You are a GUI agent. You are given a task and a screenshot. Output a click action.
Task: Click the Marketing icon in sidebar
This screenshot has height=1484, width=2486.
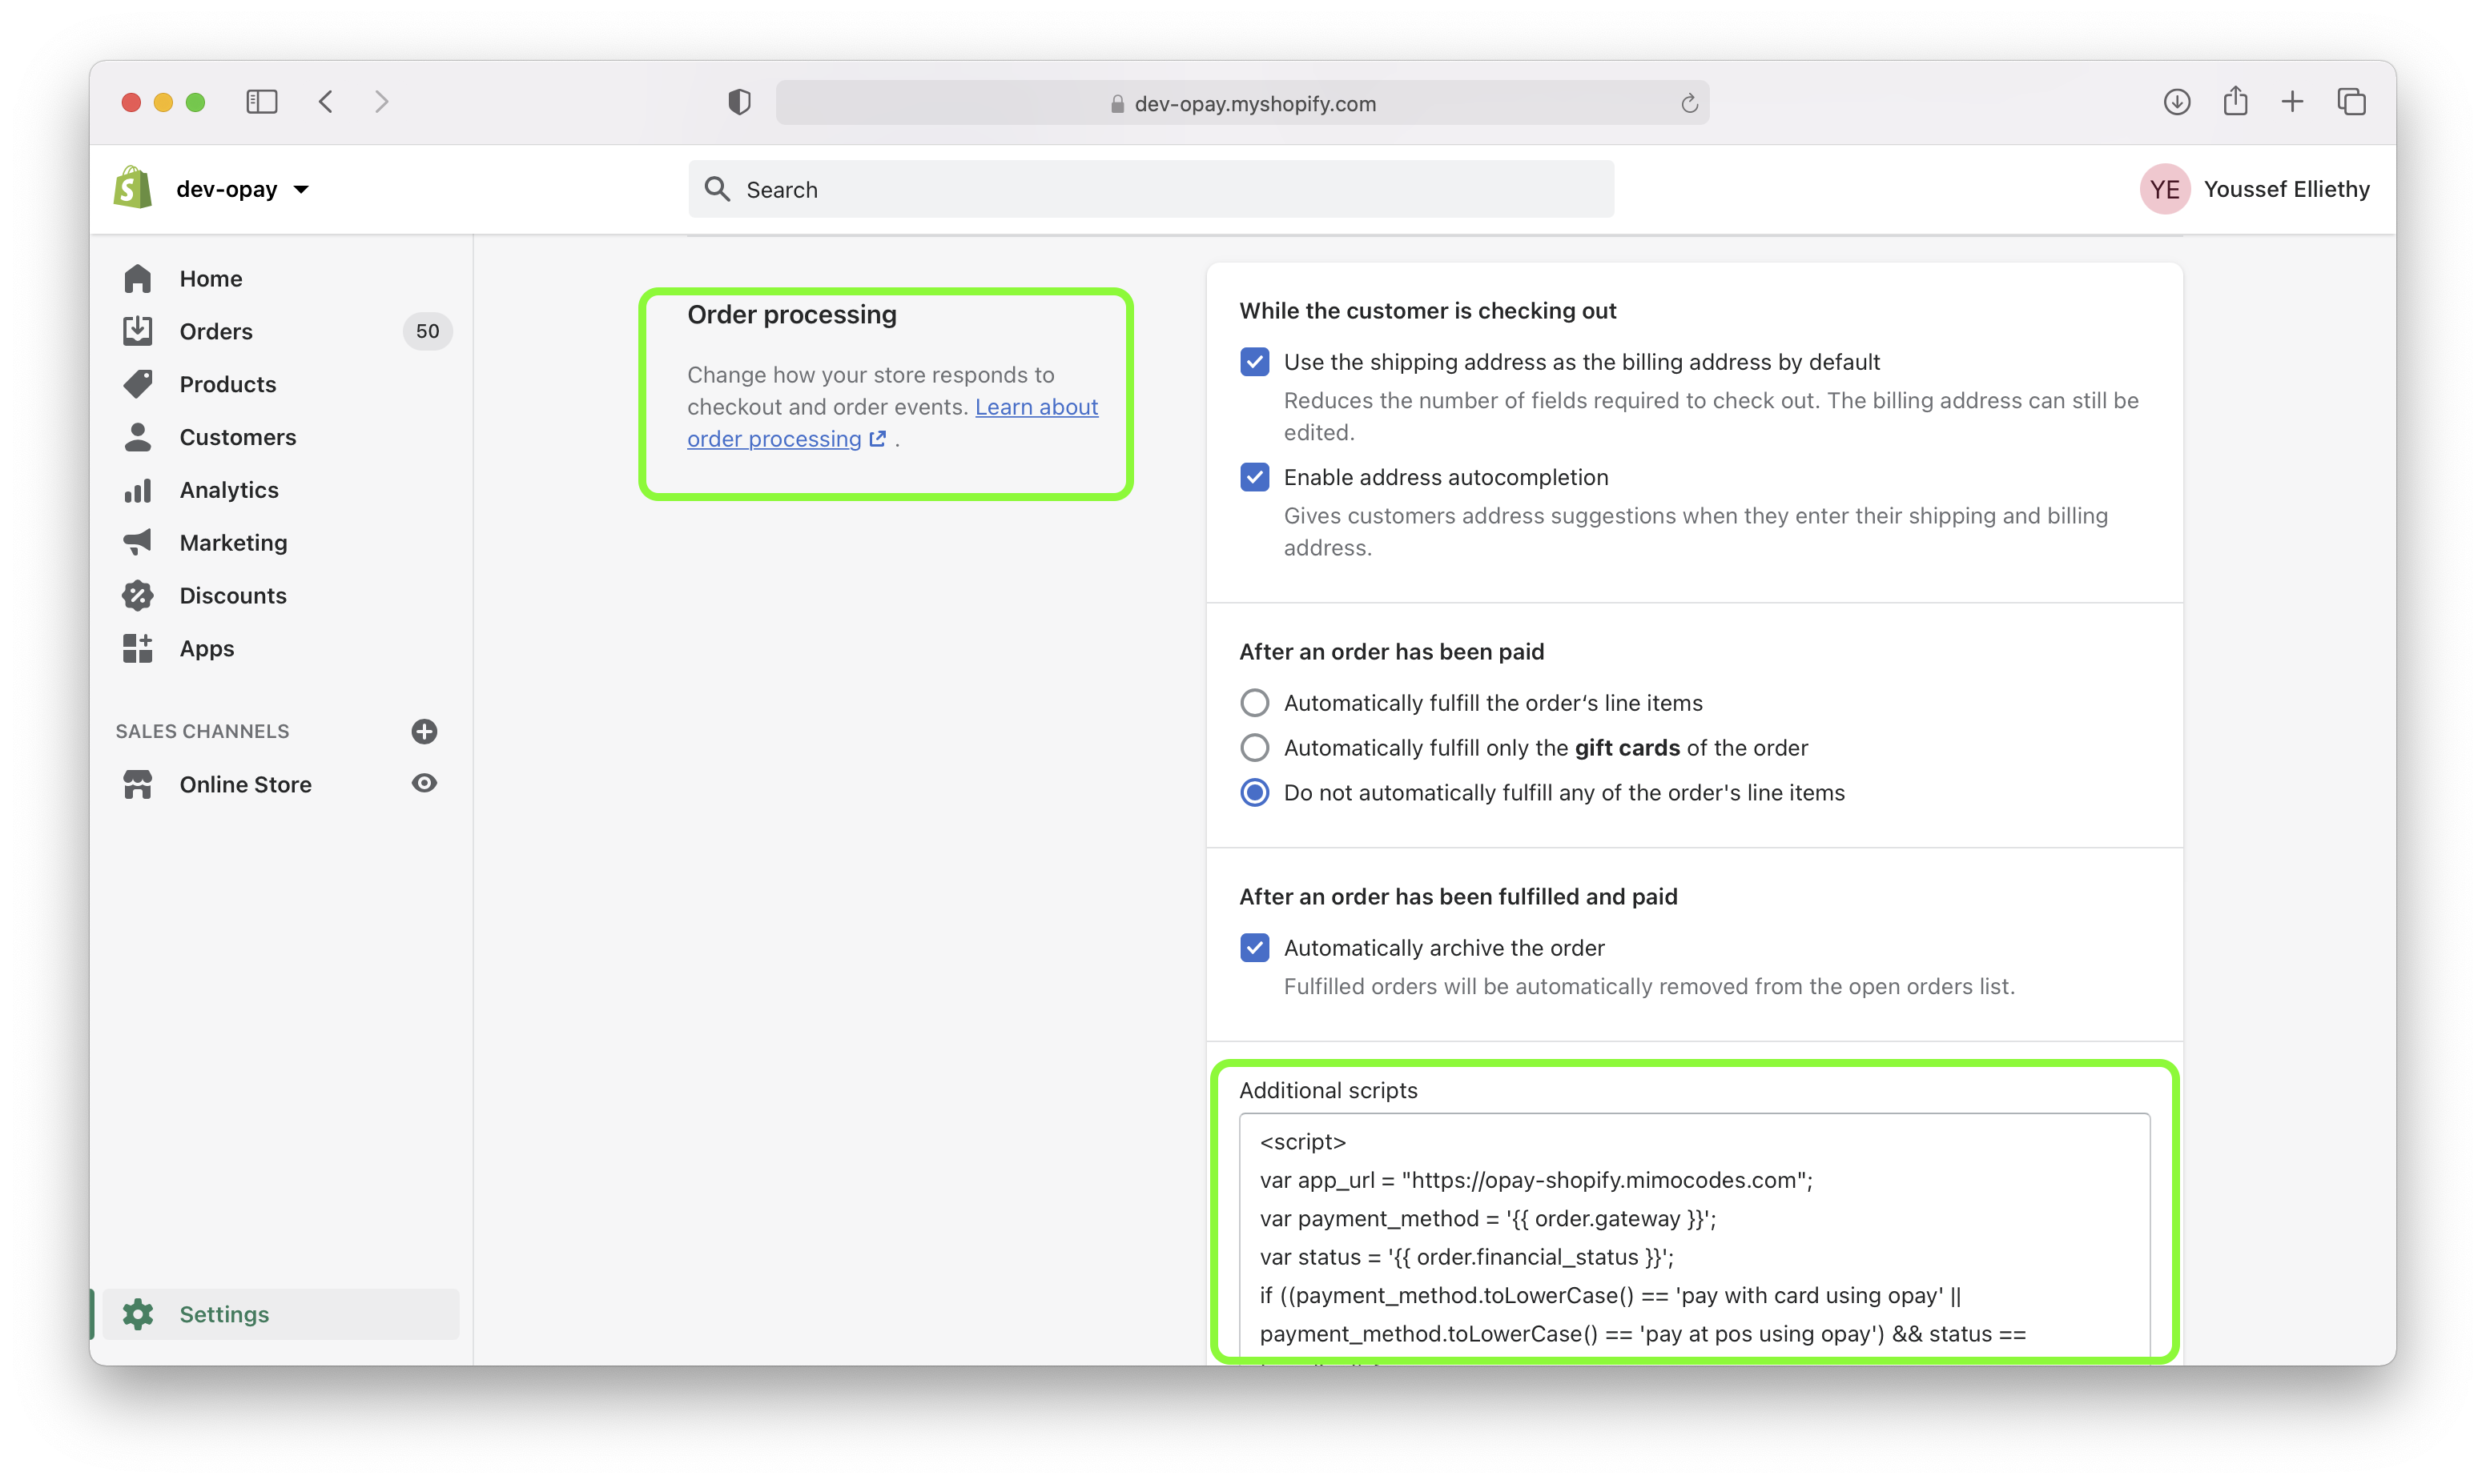tap(139, 540)
